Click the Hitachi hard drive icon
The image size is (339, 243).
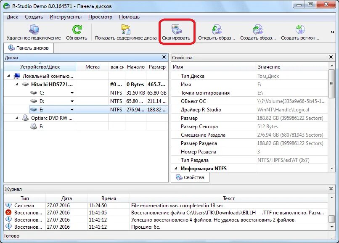pos(25,85)
